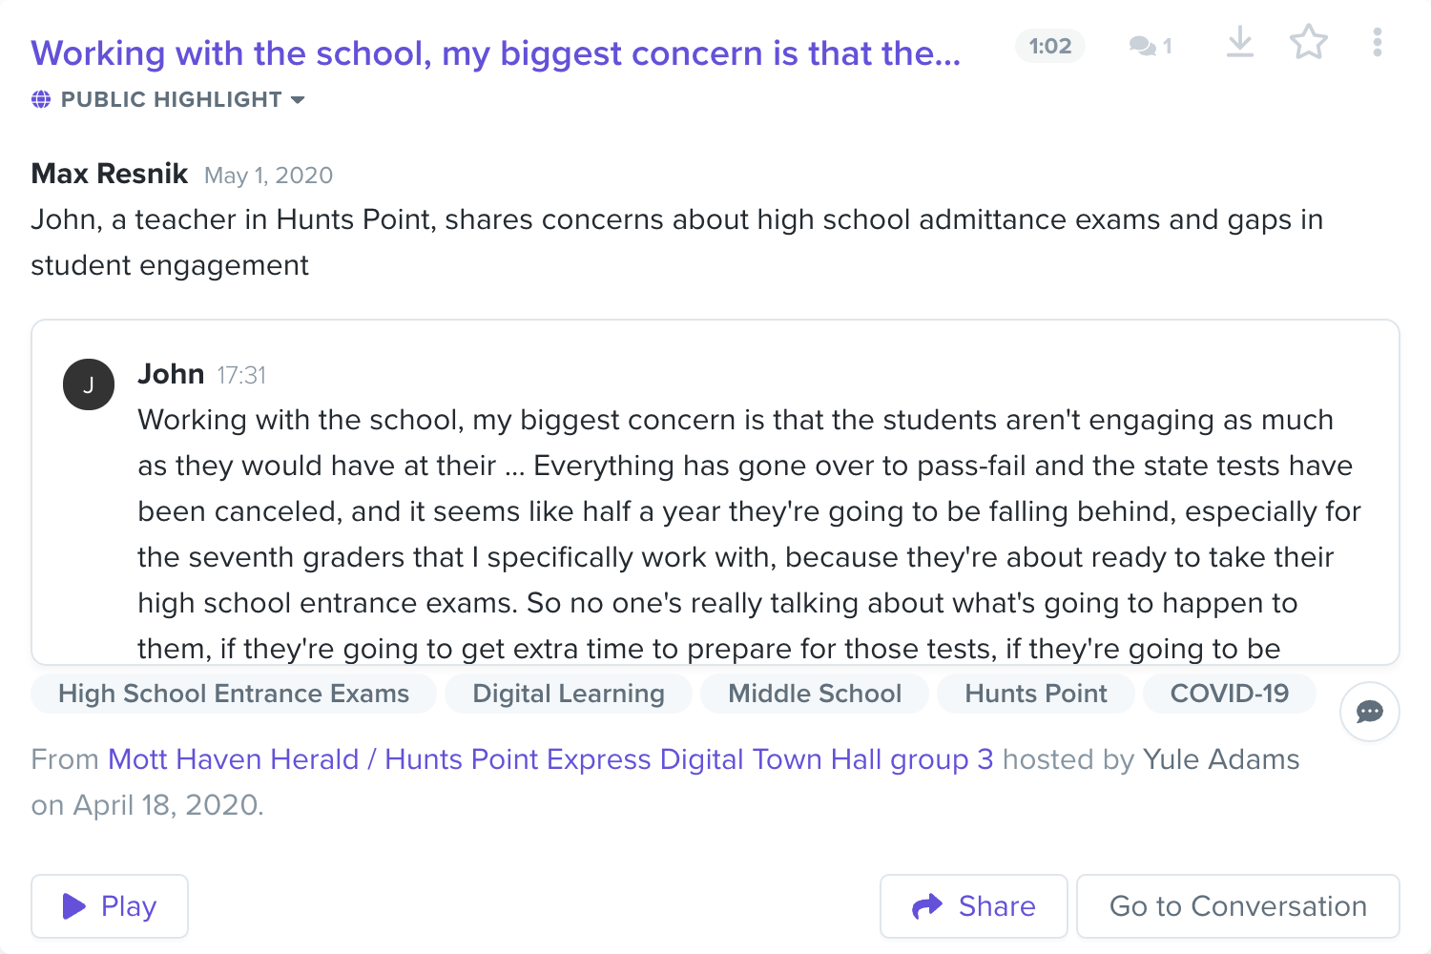Click the globe icon beside Public Highlight
1431x954 pixels.
[41, 99]
